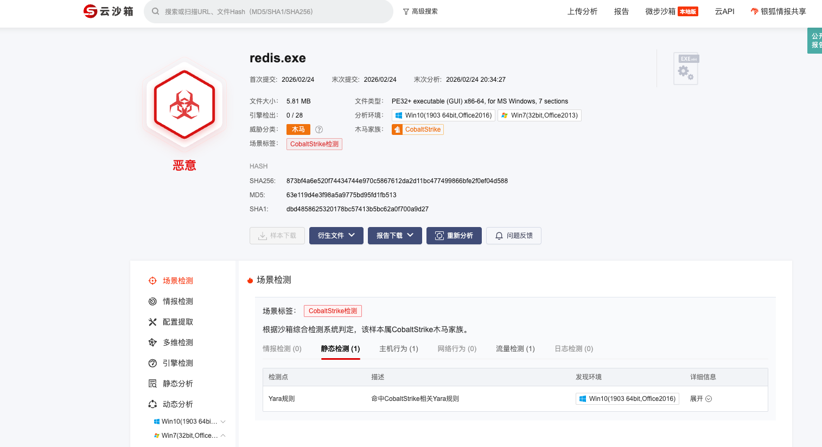The width and height of the screenshot is (822, 447).
Task: Click the 云沙箱 logo in header
Action: (109, 11)
